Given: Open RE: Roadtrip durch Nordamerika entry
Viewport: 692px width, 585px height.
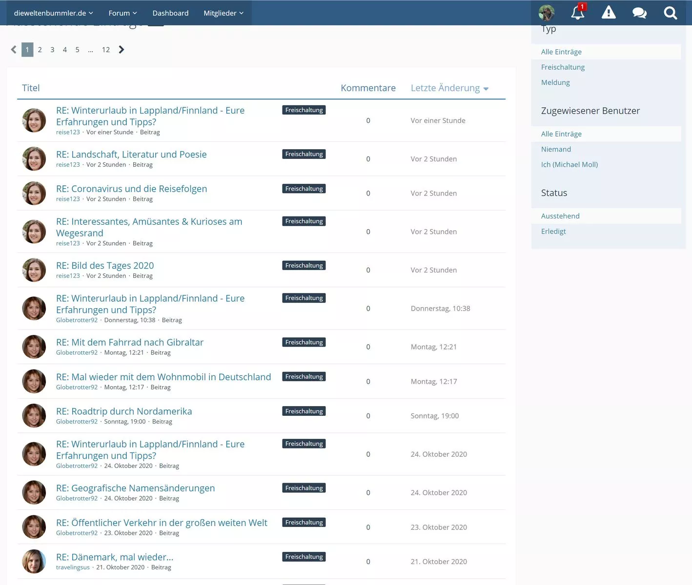Looking at the screenshot, I should [x=124, y=411].
